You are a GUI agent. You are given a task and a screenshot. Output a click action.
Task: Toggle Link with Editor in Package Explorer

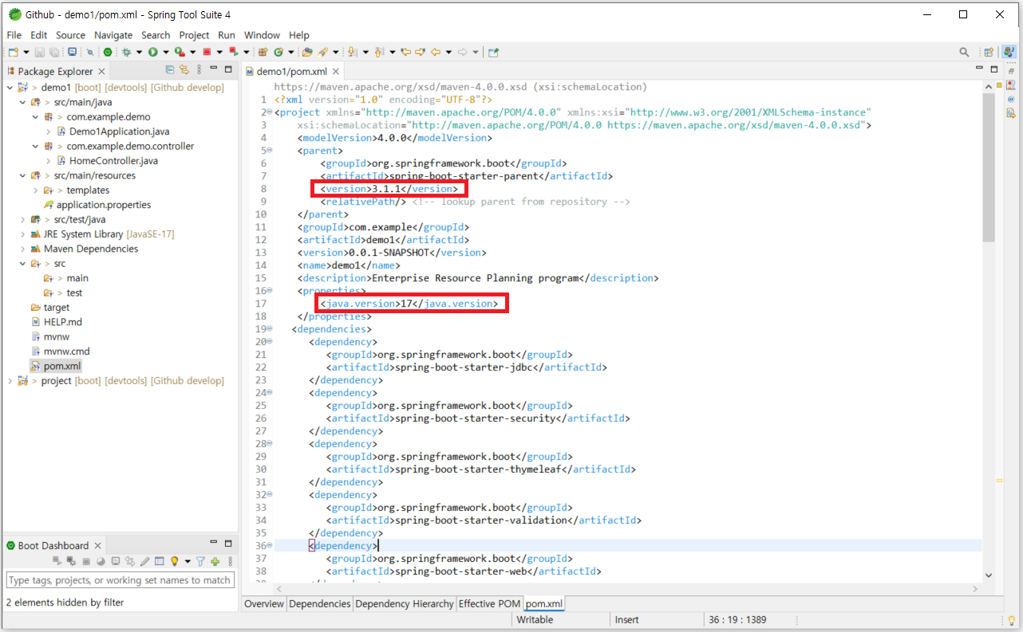[x=184, y=70]
